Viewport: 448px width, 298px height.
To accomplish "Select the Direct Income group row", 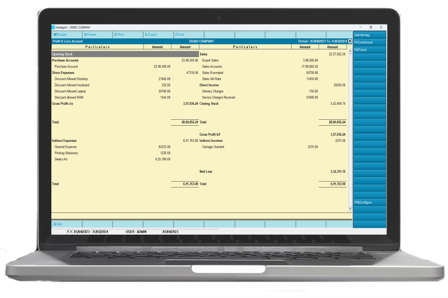I will [273, 85].
